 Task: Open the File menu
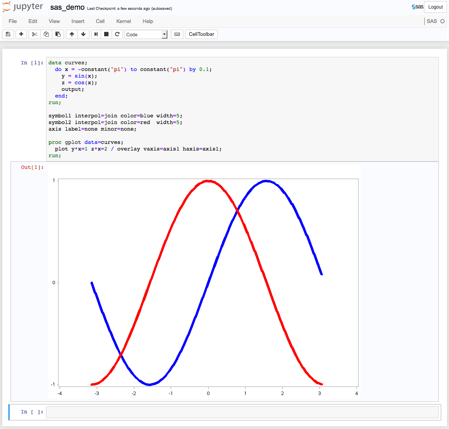point(12,21)
